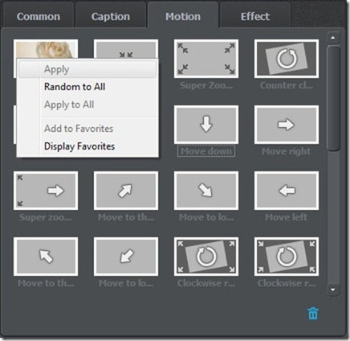Choose Add to Favorites menu item
The height and width of the screenshot is (341, 350).
click(87, 129)
